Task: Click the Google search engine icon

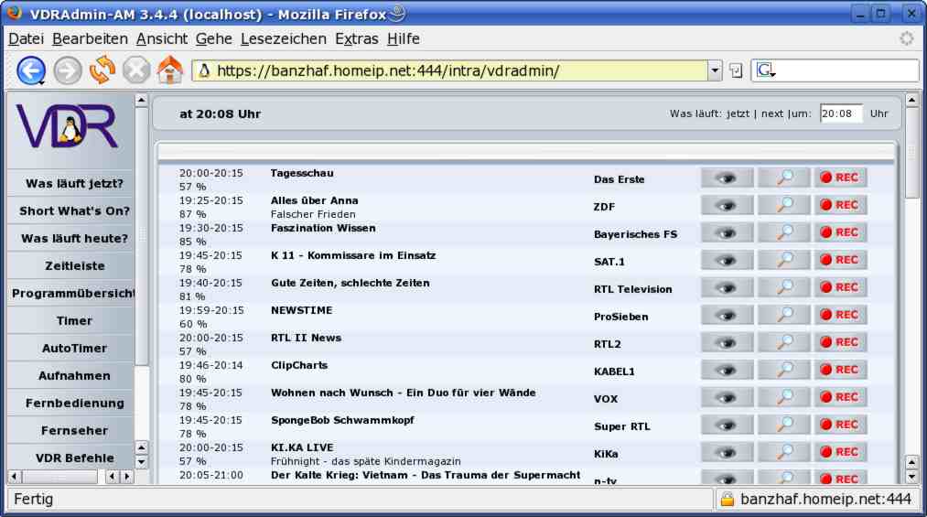Action: 765,70
